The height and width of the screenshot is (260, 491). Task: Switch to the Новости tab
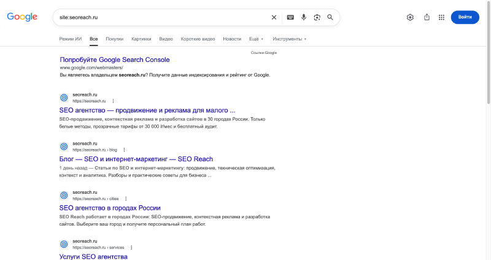pyautogui.click(x=232, y=39)
